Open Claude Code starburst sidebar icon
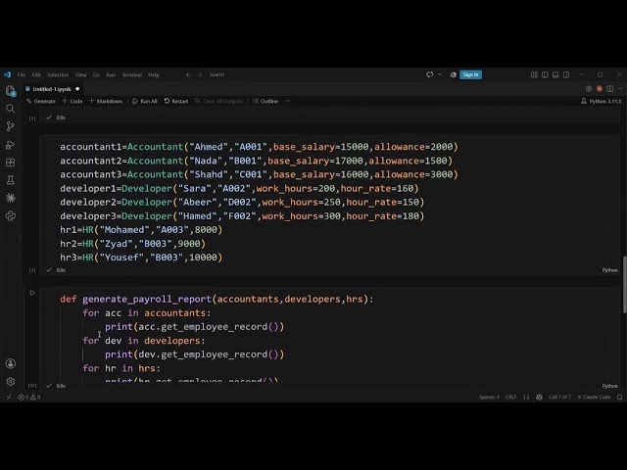The image size is (627, 470). pyautogui.click(x=11, y=198)
